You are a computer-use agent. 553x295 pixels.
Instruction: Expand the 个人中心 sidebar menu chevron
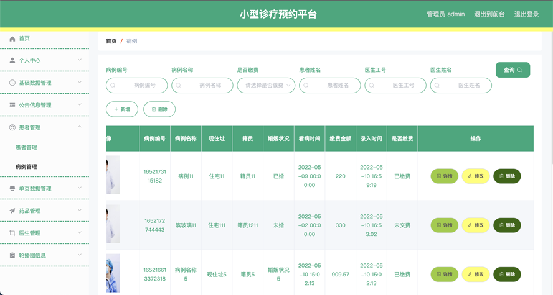pos(80,60)
